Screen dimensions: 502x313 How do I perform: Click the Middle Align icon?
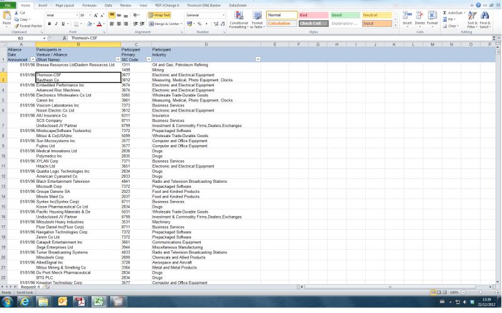click(119, 15)
